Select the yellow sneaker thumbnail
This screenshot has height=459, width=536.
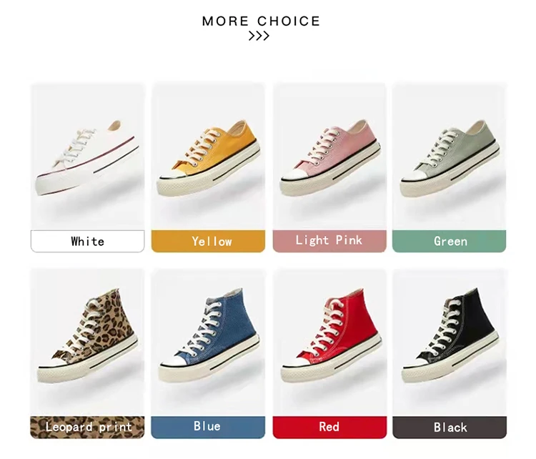[208, 157]
